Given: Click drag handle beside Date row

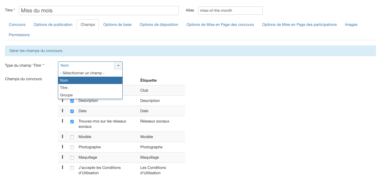Looking at the screenshot, I should click(62, 111).
